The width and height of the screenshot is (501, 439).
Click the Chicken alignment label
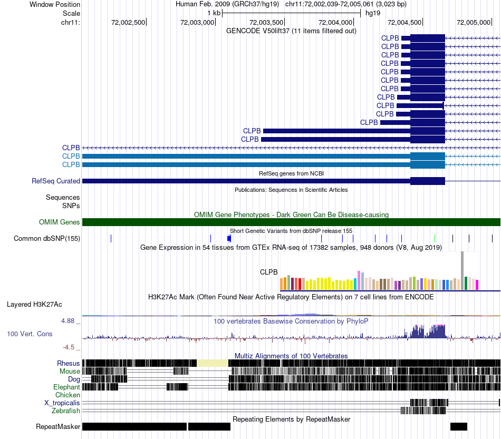point(68,395)
